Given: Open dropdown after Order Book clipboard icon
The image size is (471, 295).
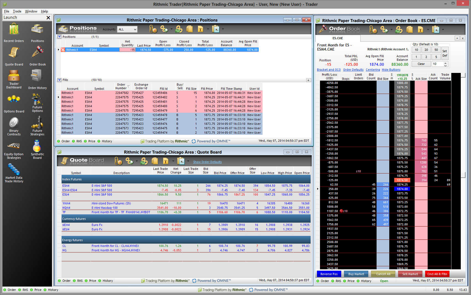Looking at the screenshot, I should click(x=443, y=30).
